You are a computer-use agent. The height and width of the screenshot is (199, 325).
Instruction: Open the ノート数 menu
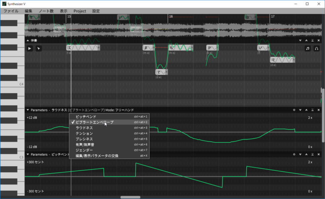pos(46,11)
